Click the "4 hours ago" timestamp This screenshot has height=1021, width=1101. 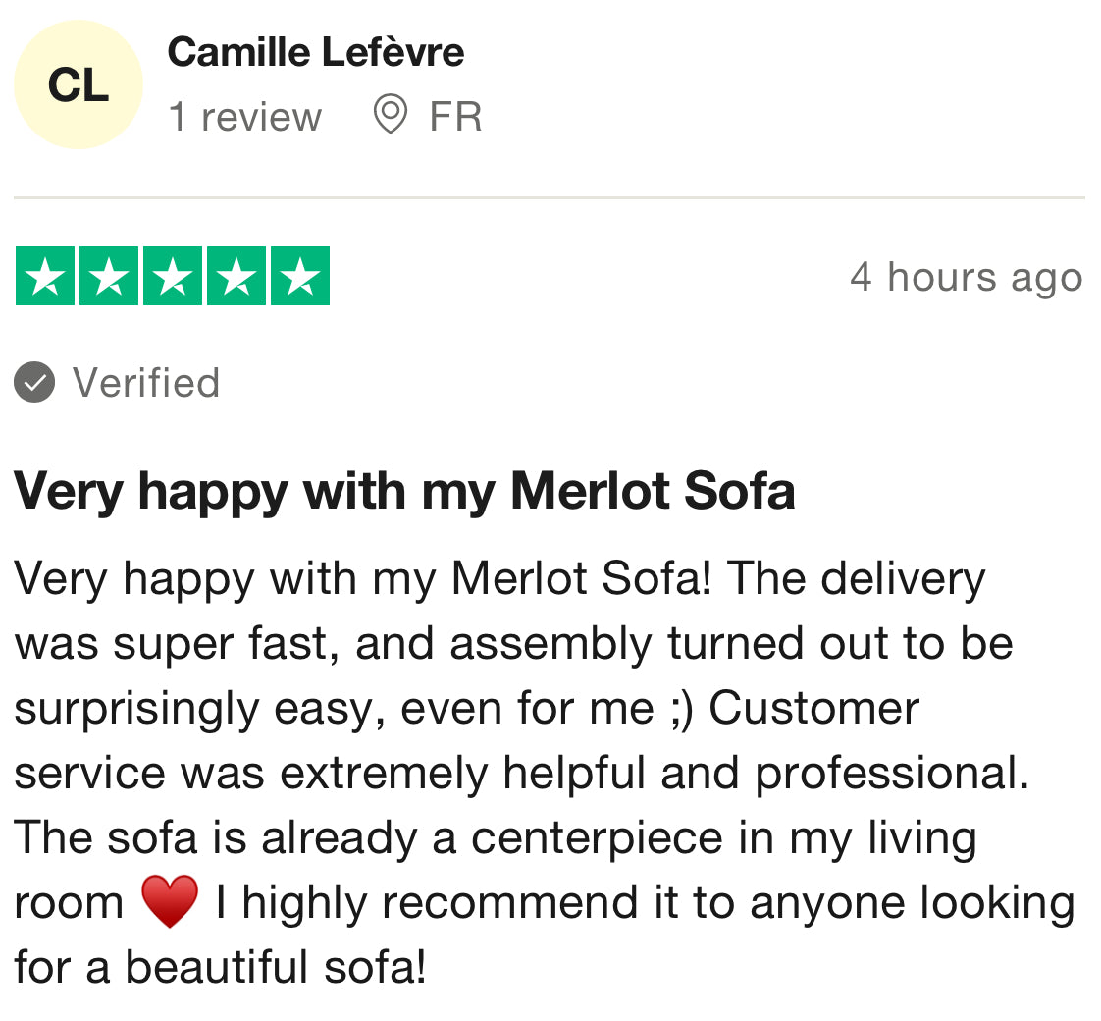point(966,277)
